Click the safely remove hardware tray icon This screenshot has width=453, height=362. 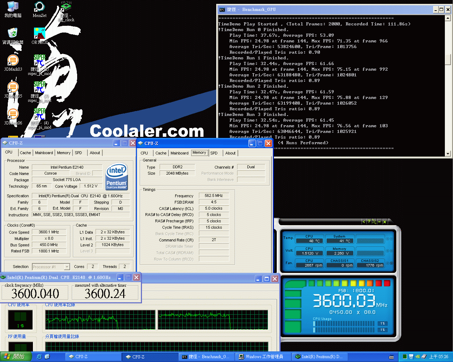click(x=423, y=357)
